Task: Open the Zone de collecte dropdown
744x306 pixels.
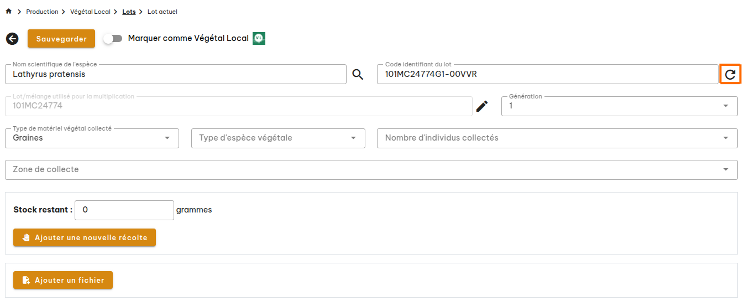Action: [x=371, y=170]
